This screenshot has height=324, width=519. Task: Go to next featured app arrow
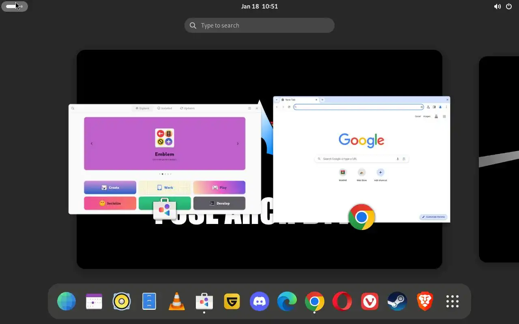(238, 143)
